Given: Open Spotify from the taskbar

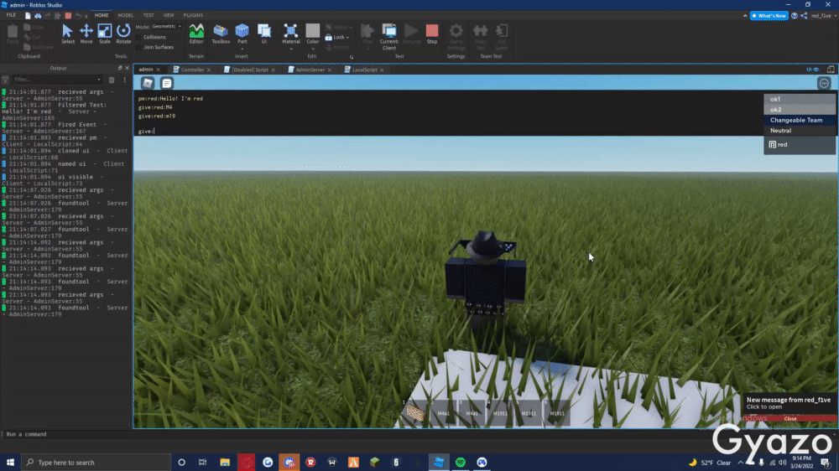Looking at the screenshot, I should point(460,463).
